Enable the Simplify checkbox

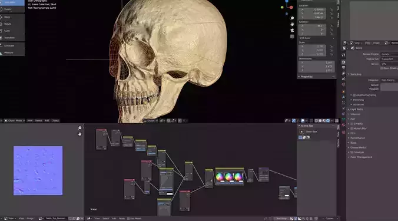coord(351,124)
